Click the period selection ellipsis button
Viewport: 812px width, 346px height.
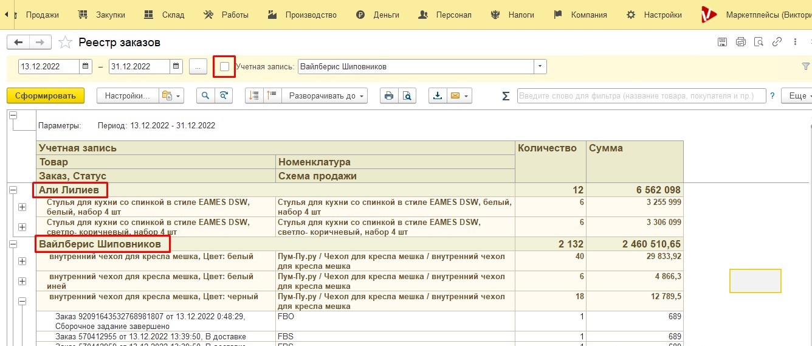tap(198, 66)
